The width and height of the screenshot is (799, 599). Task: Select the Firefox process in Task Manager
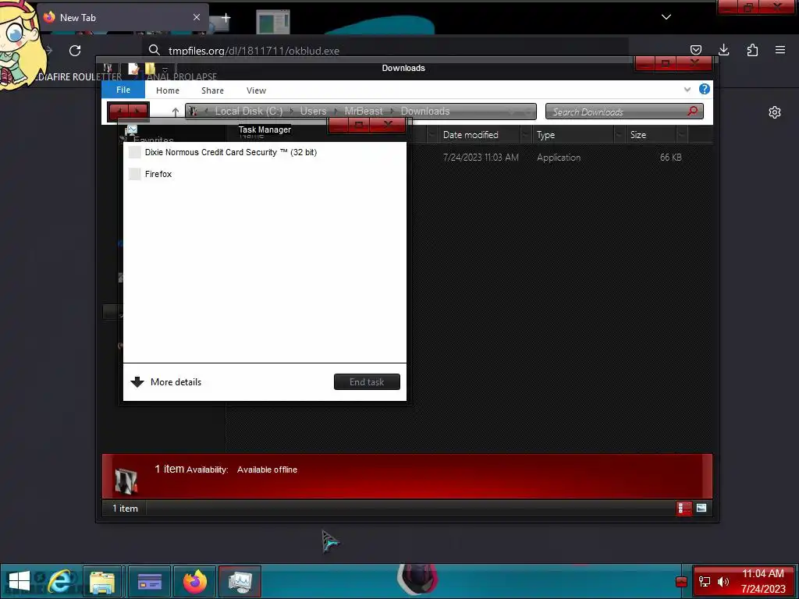265,174
